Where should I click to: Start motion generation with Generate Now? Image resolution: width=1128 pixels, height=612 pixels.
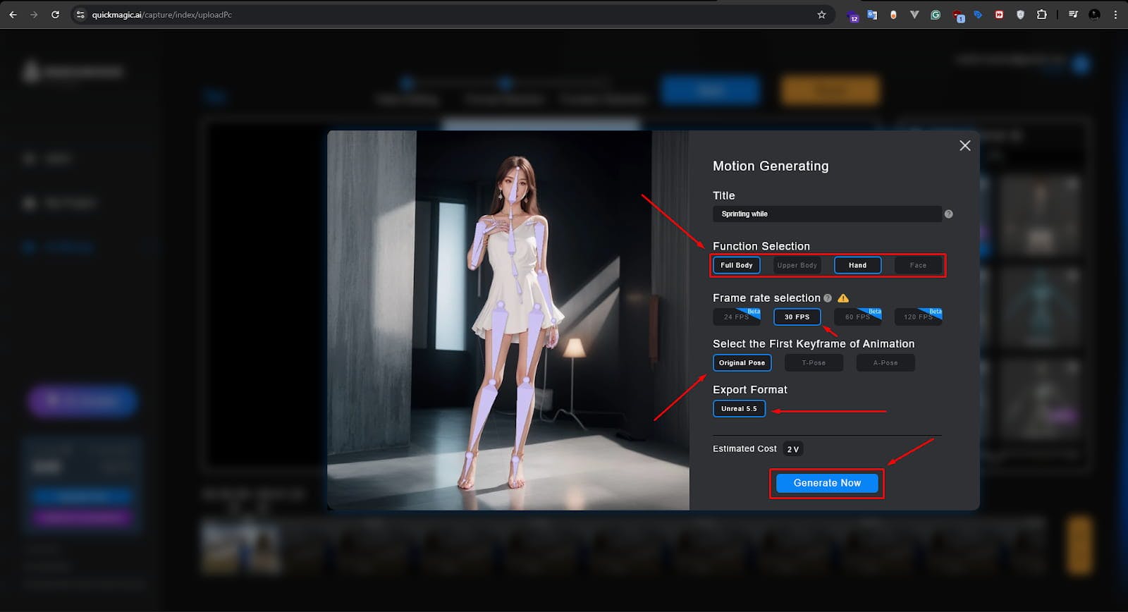[827, 483]
